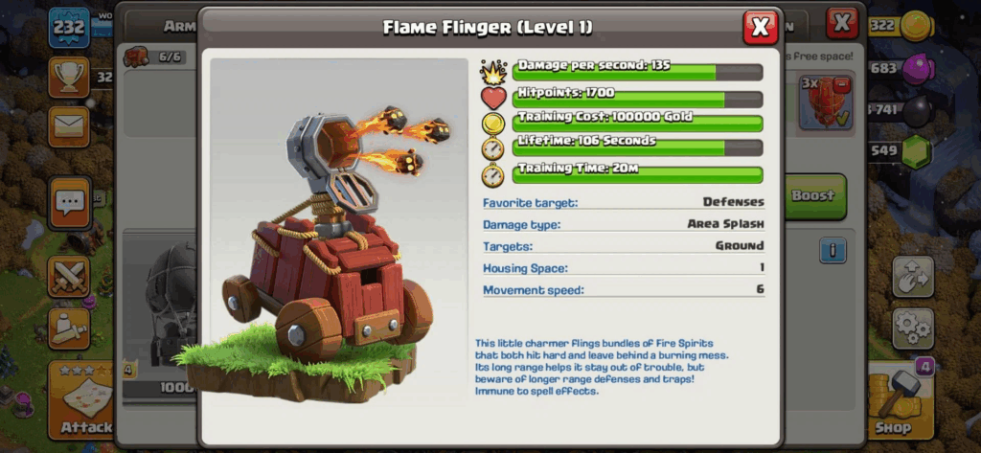
Task: Tap the experience level 232 badge
Action: click(69, 28)
